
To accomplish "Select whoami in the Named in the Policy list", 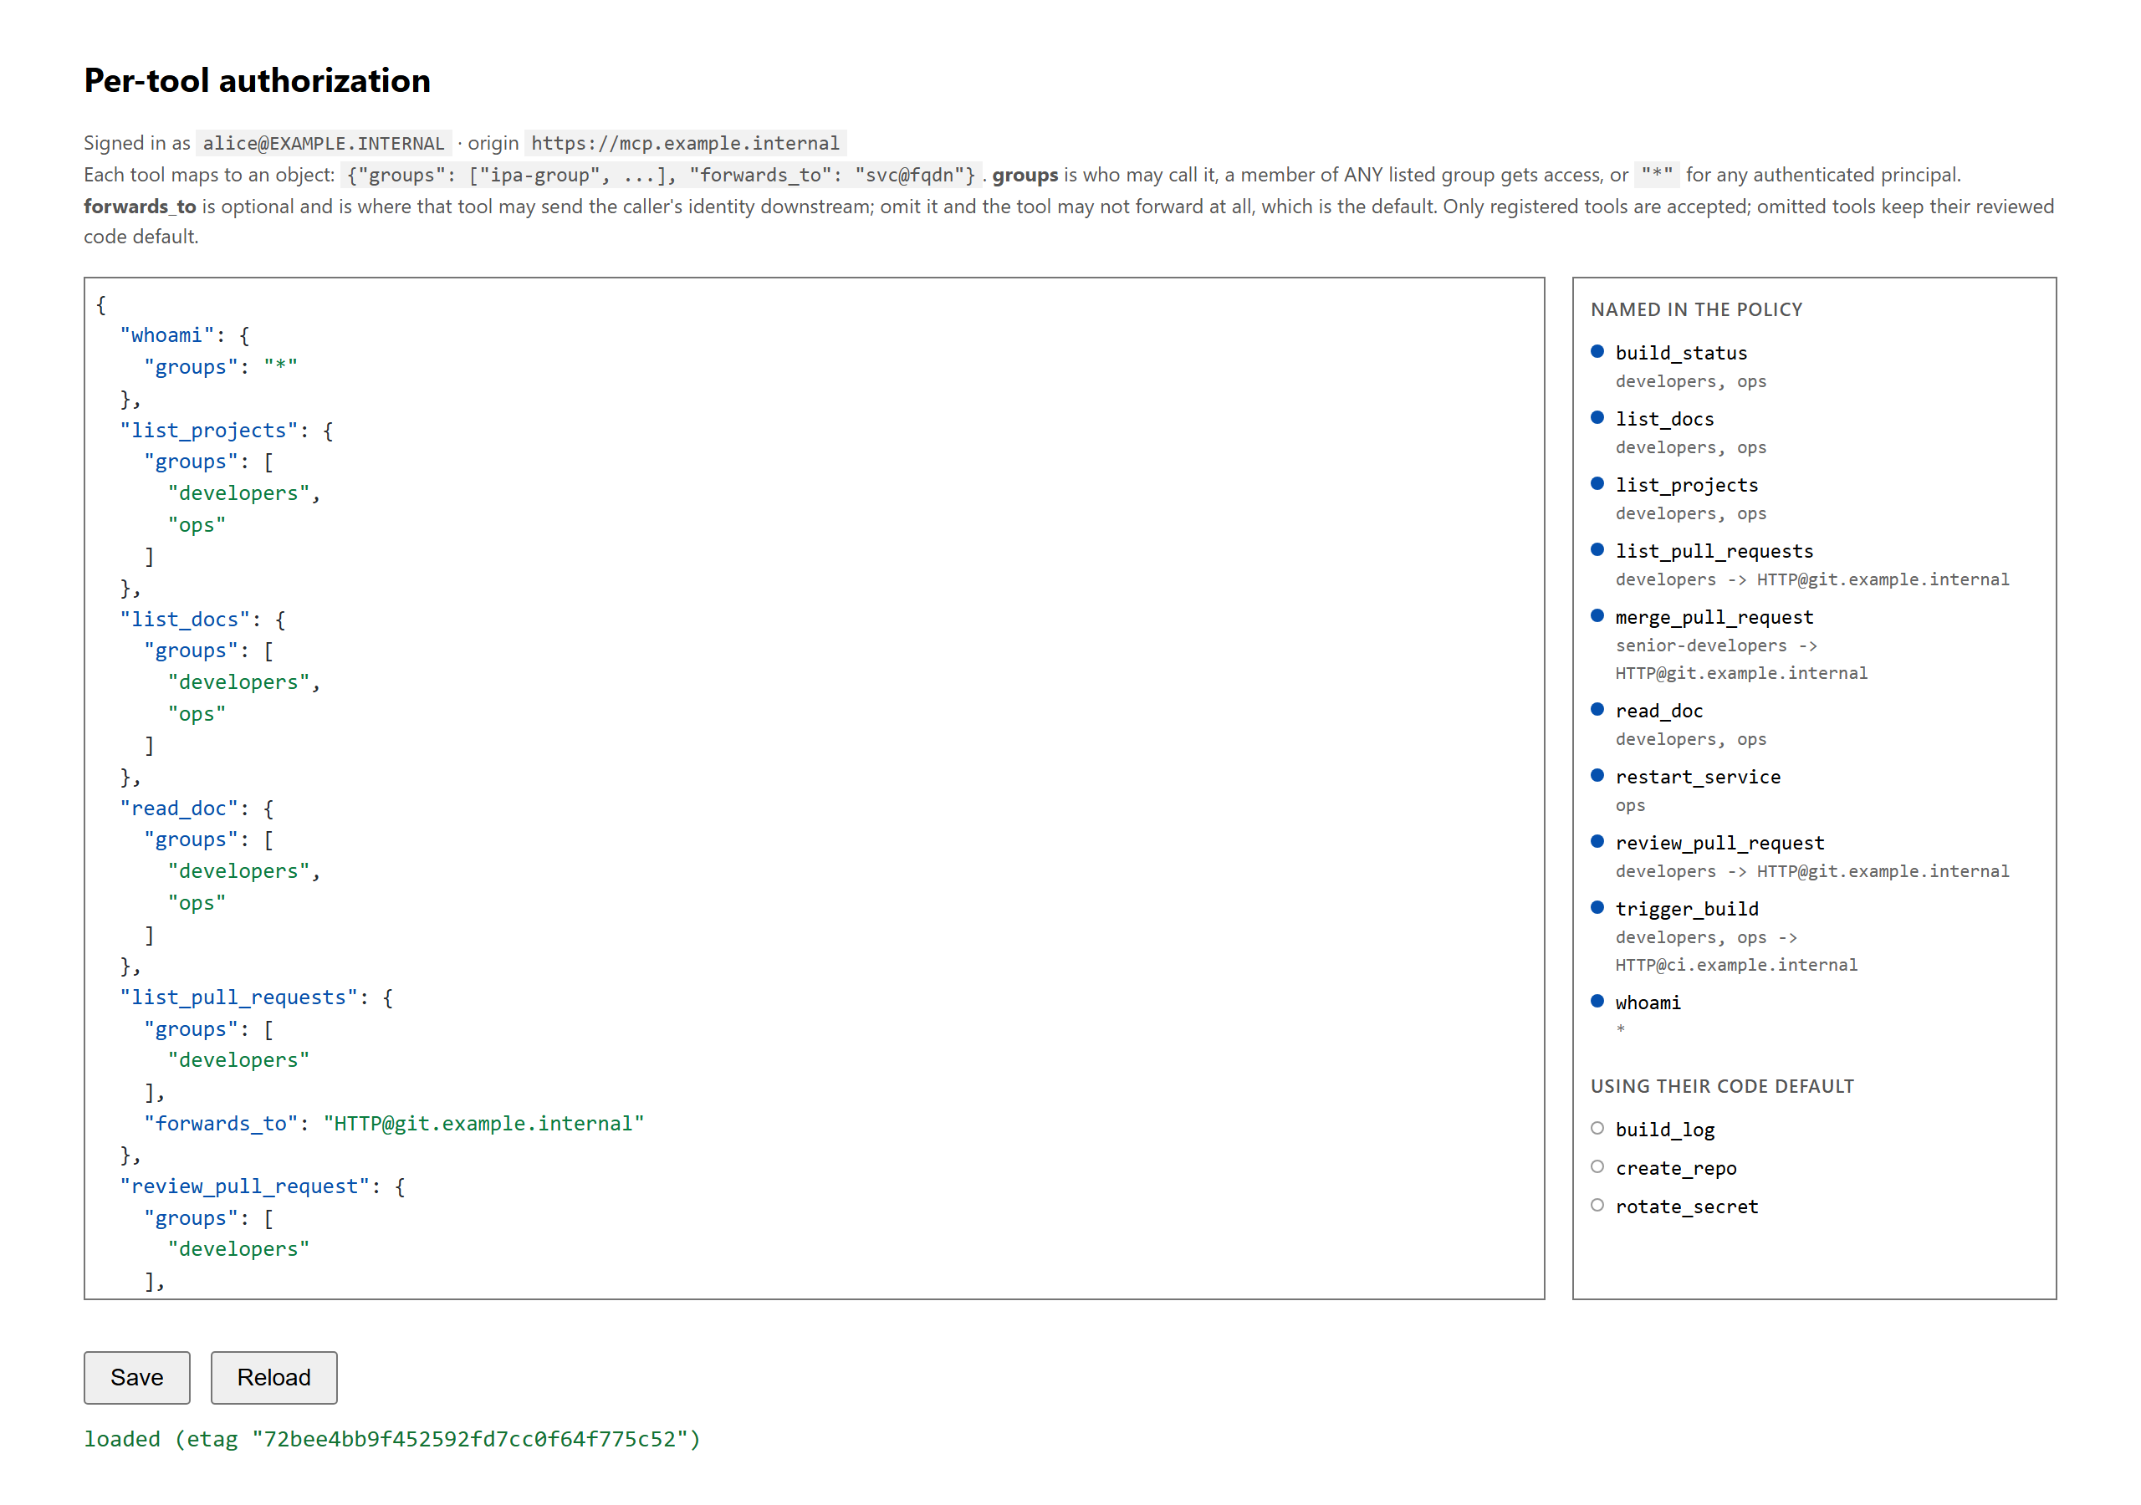I will 1648,1002.
